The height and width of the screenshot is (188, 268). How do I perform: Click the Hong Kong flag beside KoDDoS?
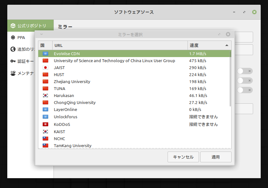click(46, 124)
